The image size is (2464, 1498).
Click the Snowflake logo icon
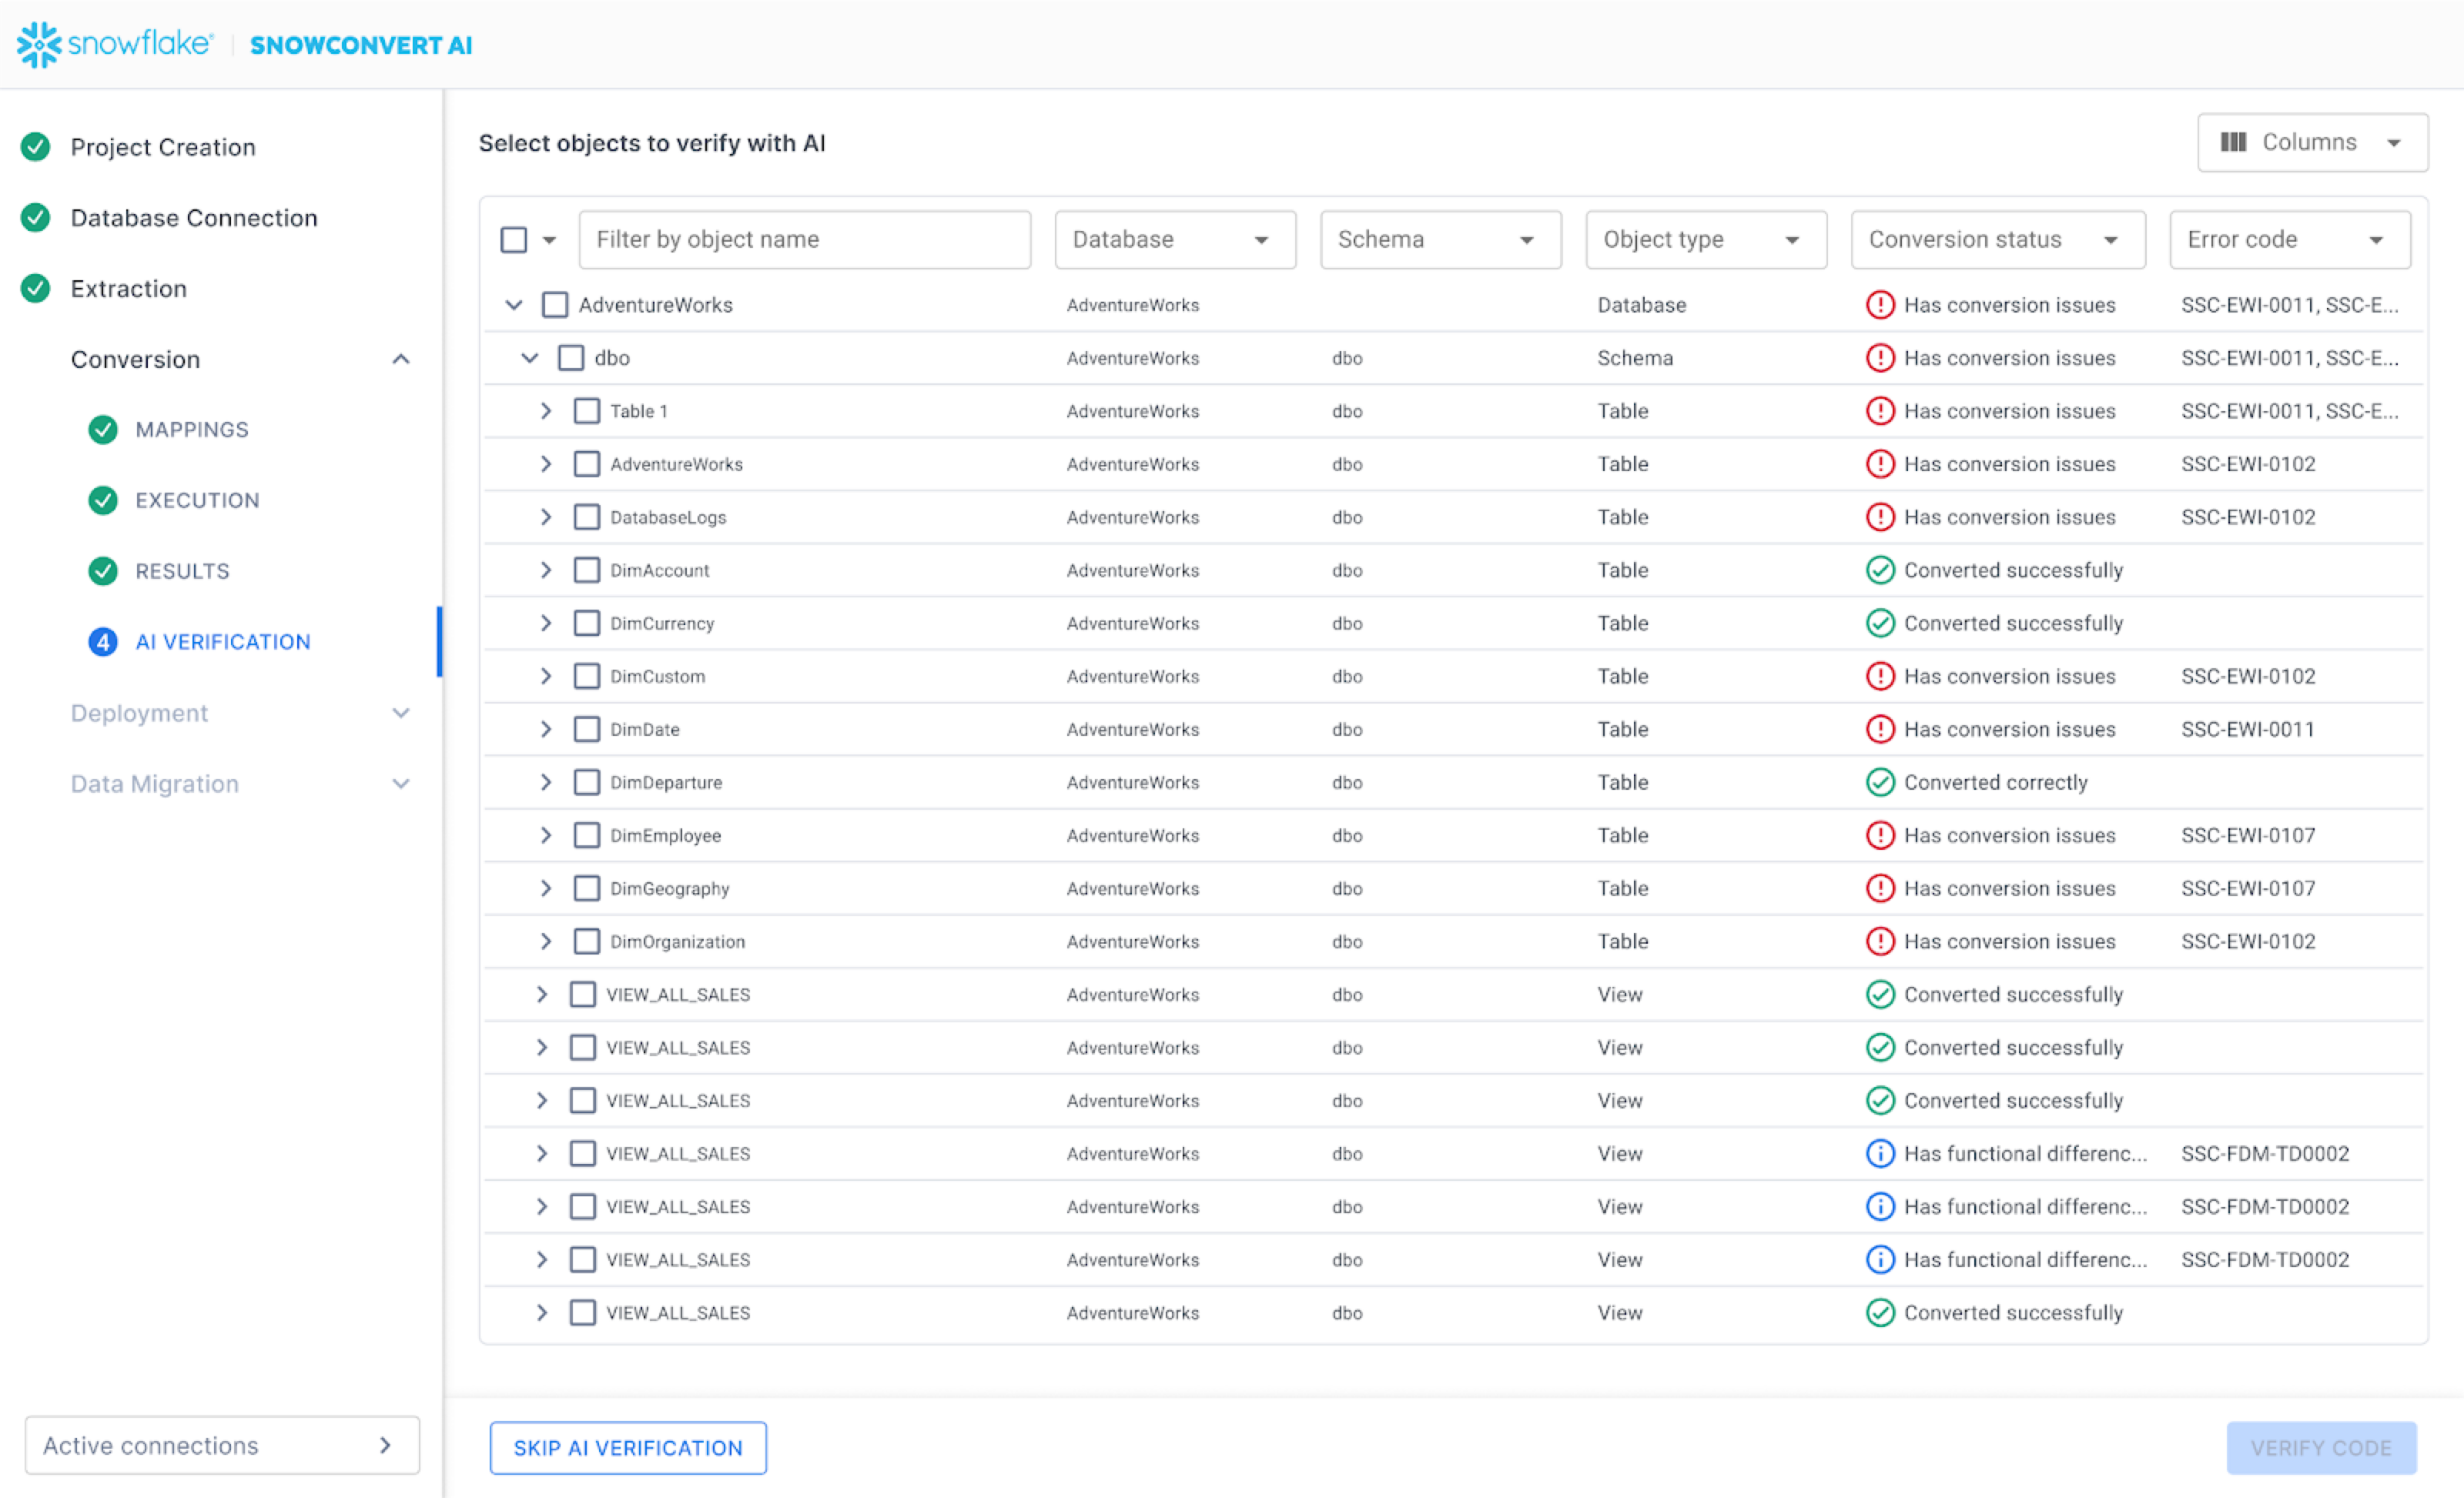tap(39, 45)
